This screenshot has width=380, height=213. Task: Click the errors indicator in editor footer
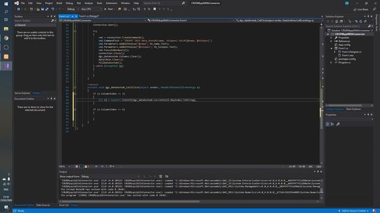coord(78,167)
